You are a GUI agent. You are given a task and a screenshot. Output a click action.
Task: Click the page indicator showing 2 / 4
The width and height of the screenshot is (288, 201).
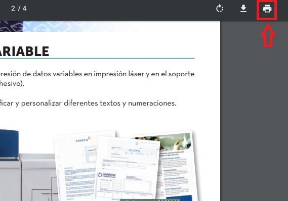(19, 9)
